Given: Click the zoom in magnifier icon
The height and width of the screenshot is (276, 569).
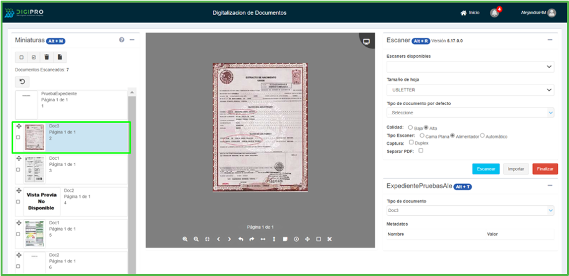Looking at the screenshot, I should [x=185, y=239].
